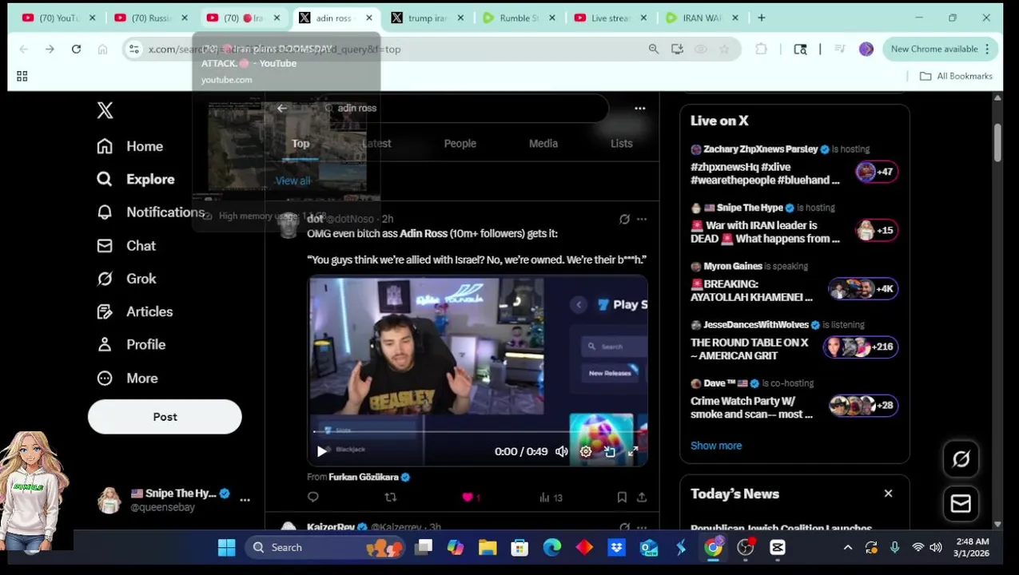The height and width of the screenshot is (575, 1019).
Task: Go to Home in X sidebar
Action: [x=130, y=146]
